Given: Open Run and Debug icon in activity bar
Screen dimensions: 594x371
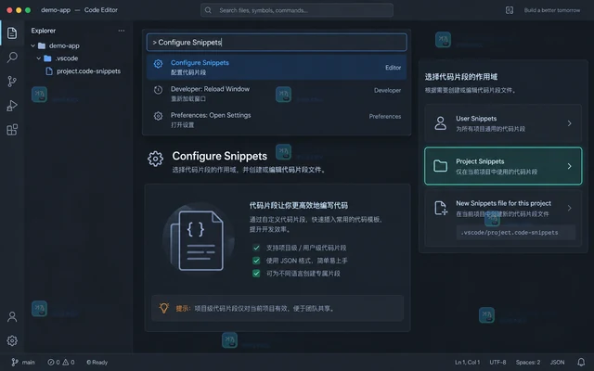Looking at the screenshot, I should (12, 106).
